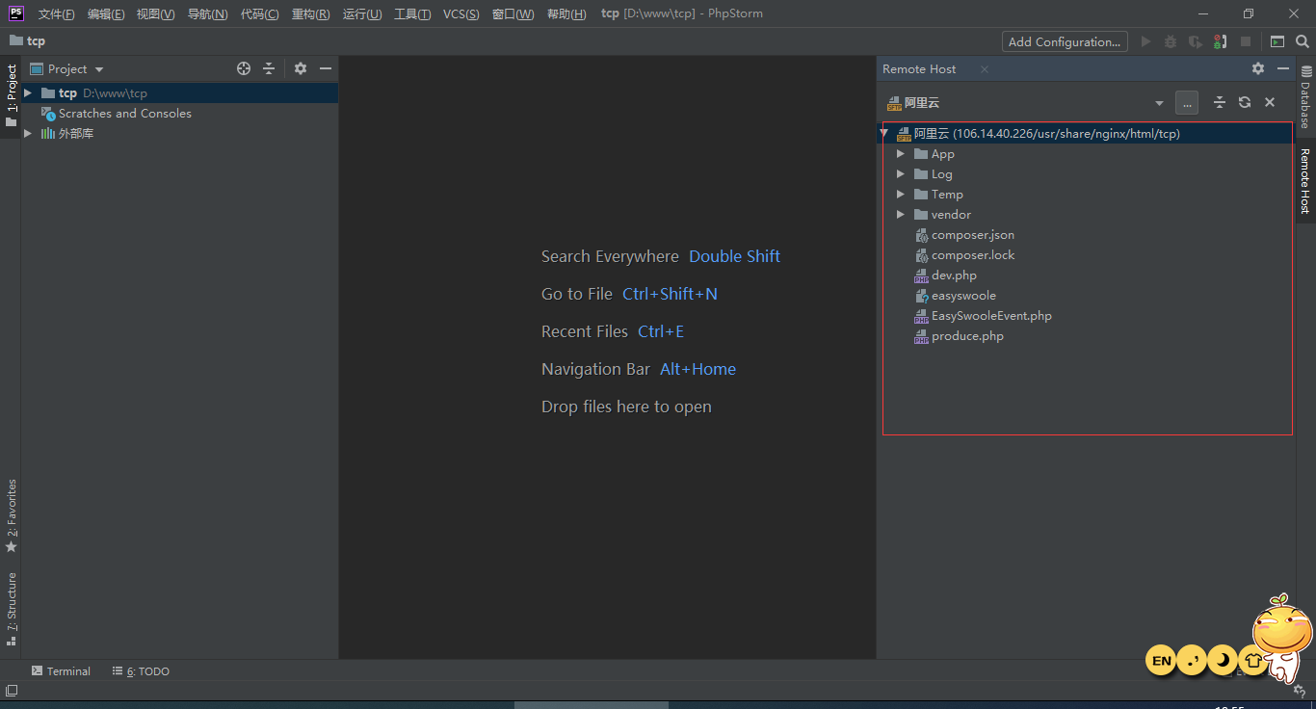Open the 重构(R) menu
This screenshot has width=1316, height=709.
(310, 13)
